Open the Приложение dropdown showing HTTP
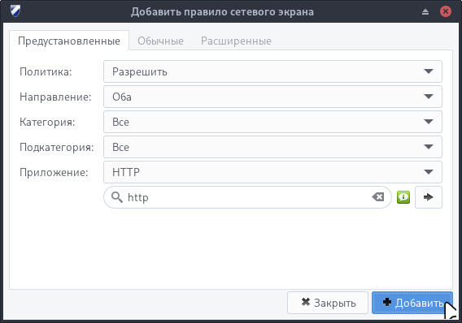The image size is (462, 323). pos(272,172)
